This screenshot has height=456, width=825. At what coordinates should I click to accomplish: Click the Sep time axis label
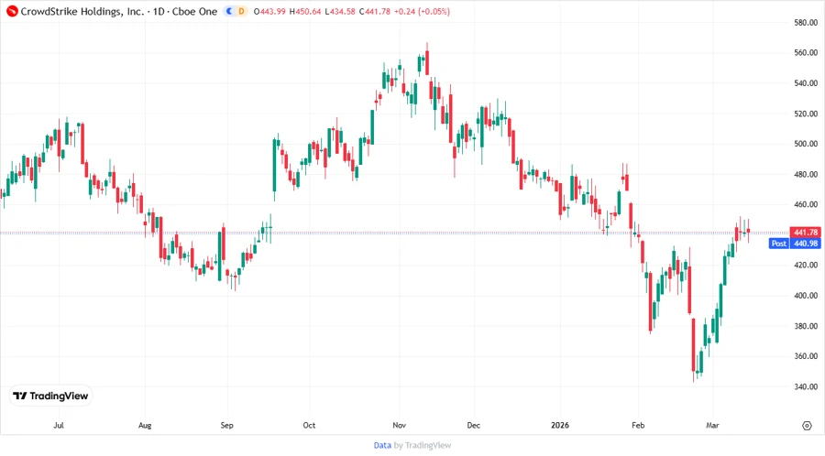(226, 425)
